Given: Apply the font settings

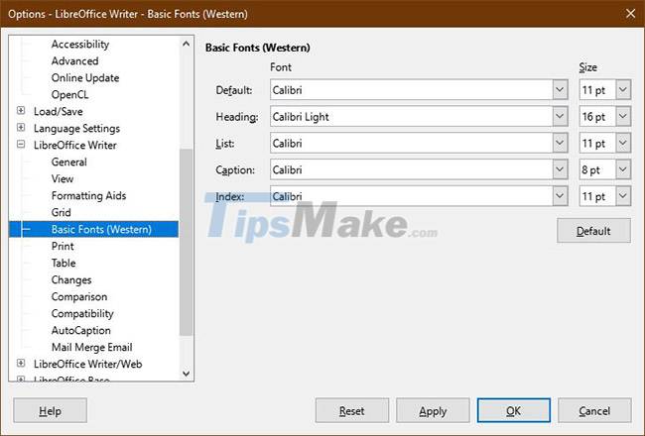Looking at the screenshot, I should point(433,410).
